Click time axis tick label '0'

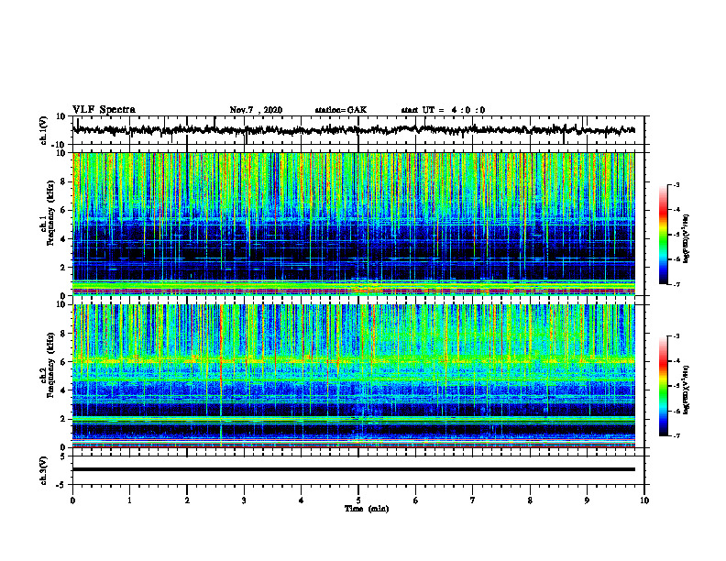coord(72,500)
